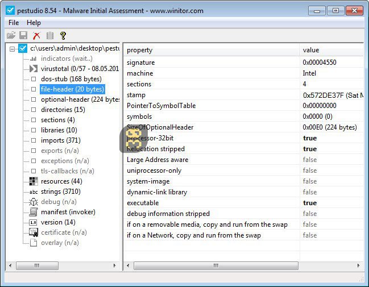Select resources (44) tree item

tap(61, 181)
